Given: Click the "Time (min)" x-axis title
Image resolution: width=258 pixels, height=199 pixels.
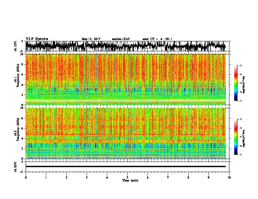Looking at the screenshot, I should [130, 180].
